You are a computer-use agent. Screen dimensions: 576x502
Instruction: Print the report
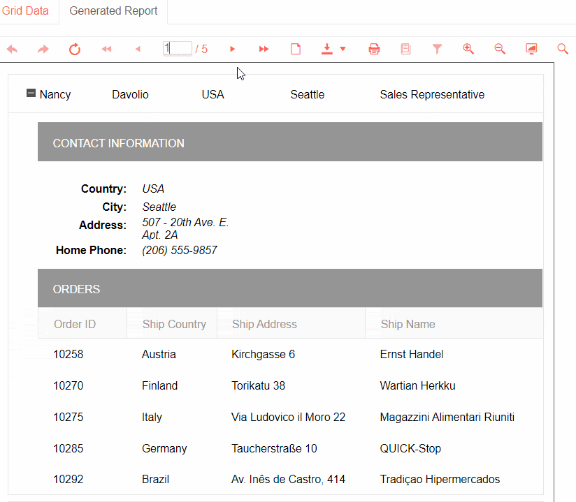tap(374, 49)
